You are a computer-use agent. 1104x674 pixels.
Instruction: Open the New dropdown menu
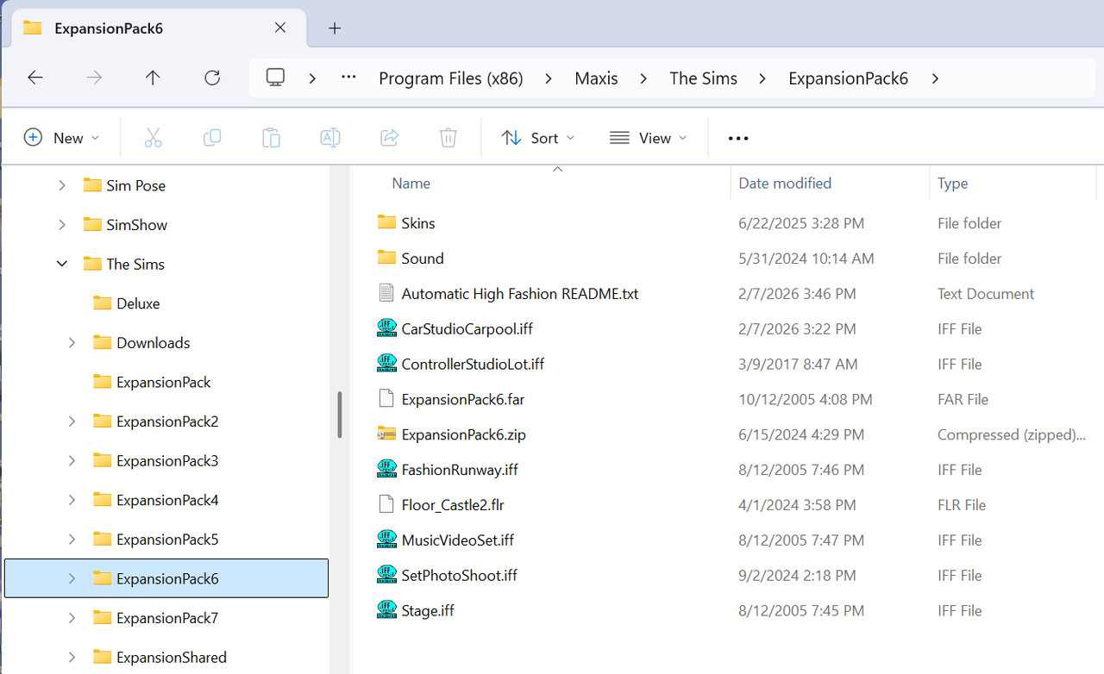pyautogui.click(x=62, y=138)
